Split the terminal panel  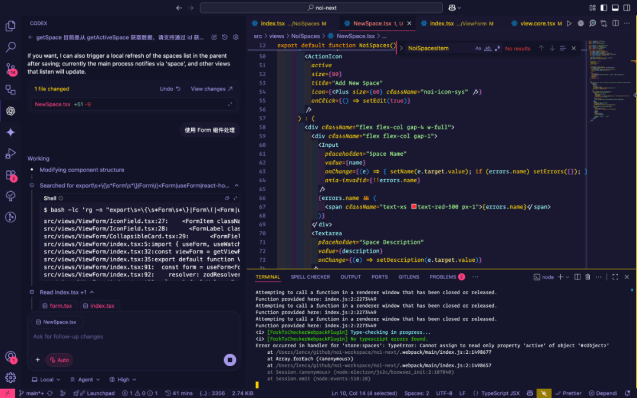click(577, 277)
